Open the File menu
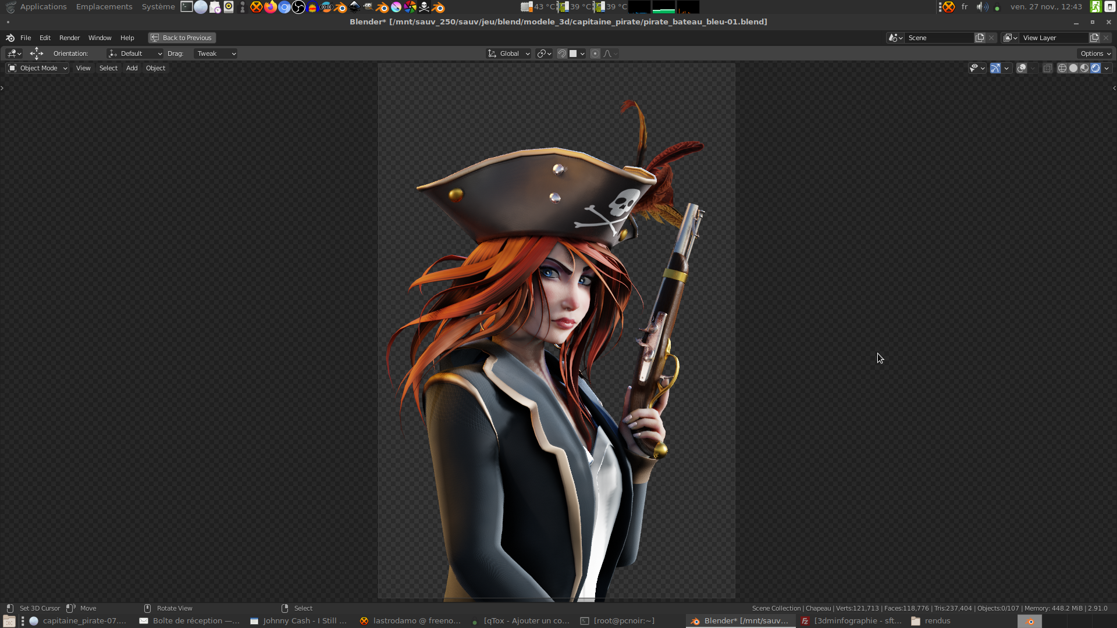Image resolution: width=1117 pixels, height=628 pixels. pyautogui.click(x=26, y=38)
